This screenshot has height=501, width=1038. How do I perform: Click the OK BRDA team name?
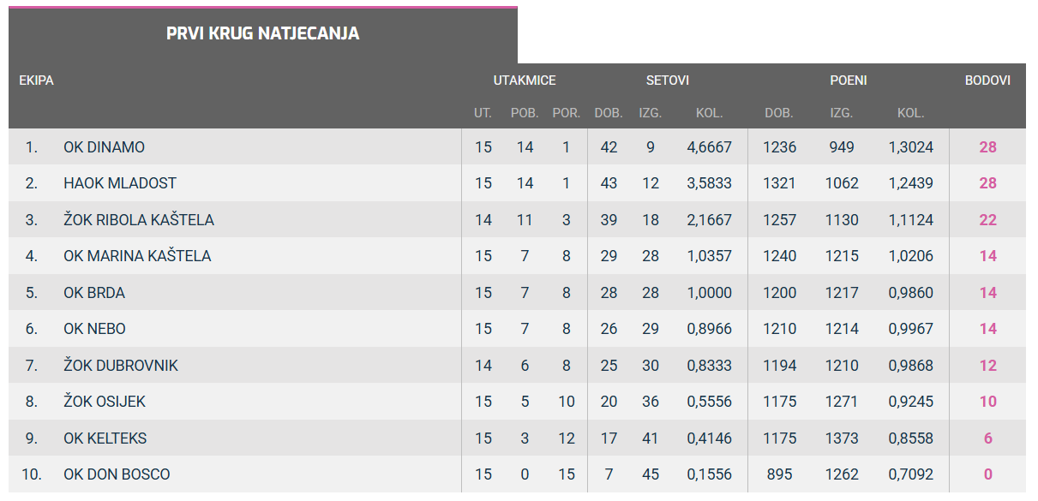(94, 293)
